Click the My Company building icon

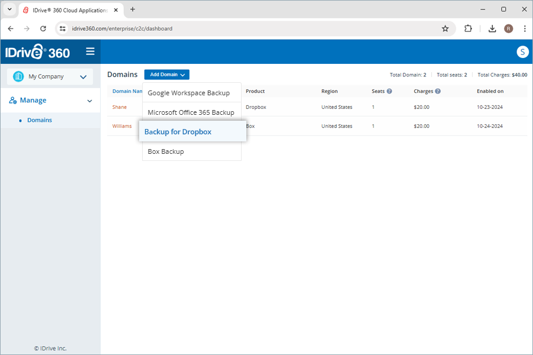pyautogui.click(x=19, y=76)
